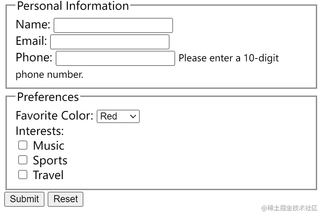
Task: Enable the Music interest checkbox
Action: point(23,145)
